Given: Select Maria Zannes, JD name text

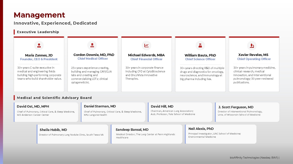Looking at the screenshot, I should point(39,55).
